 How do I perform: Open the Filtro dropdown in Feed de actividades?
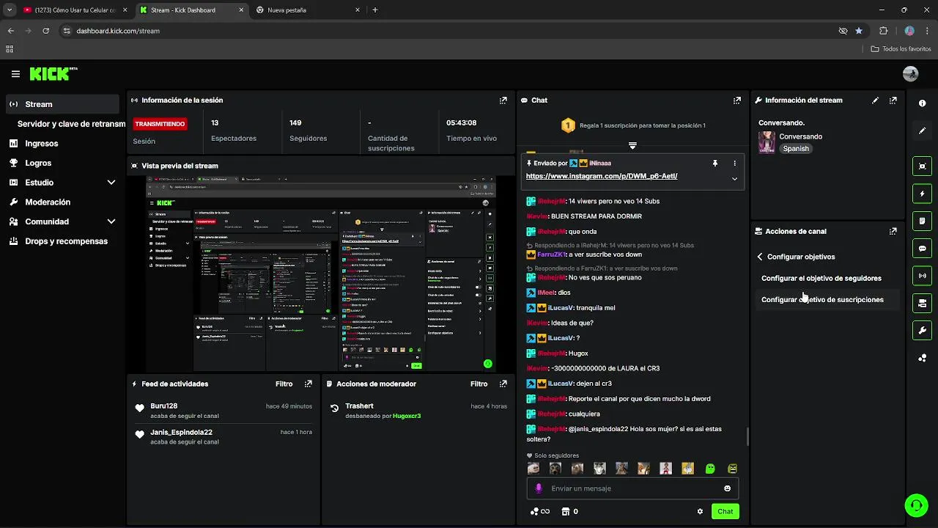284,384
